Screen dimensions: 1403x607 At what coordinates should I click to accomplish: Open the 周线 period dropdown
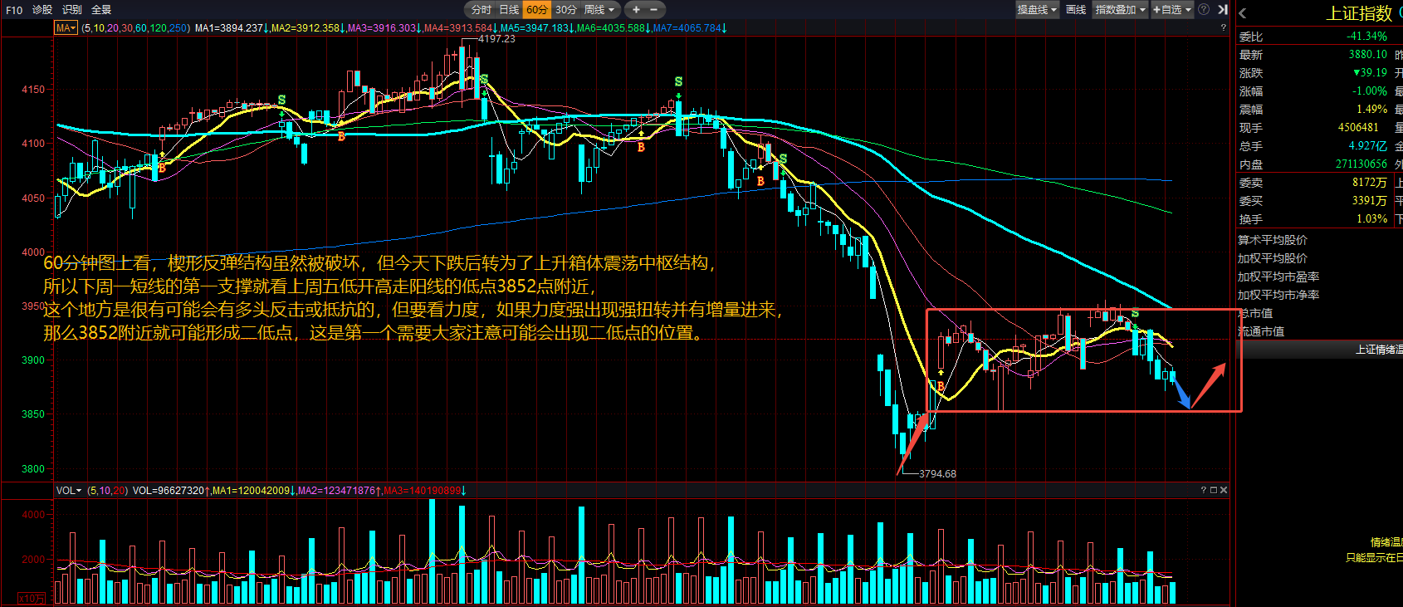[599, 10]
